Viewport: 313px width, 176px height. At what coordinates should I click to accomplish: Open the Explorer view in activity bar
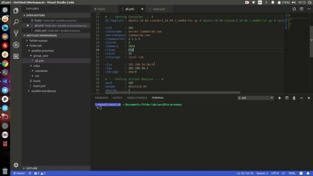(16, 11)
